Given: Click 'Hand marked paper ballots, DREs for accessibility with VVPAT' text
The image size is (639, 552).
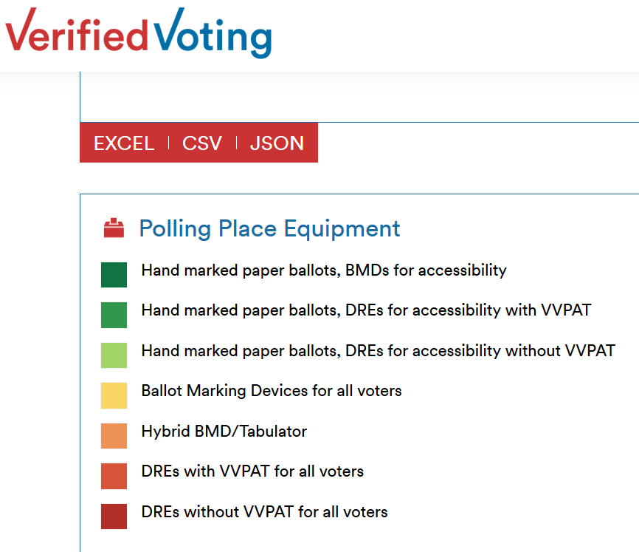Looking at the screenshot, I should 366,310.
